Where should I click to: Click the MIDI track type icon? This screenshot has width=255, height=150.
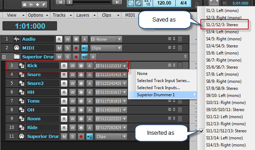point(16,48)
